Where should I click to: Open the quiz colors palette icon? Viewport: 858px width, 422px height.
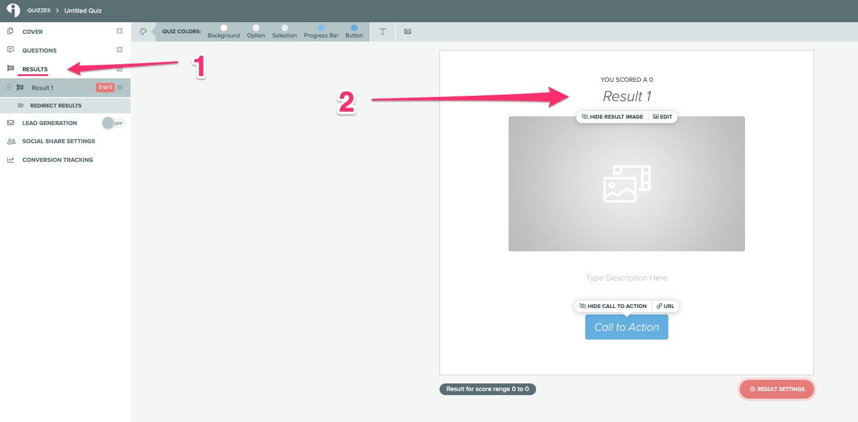(143, 32)
